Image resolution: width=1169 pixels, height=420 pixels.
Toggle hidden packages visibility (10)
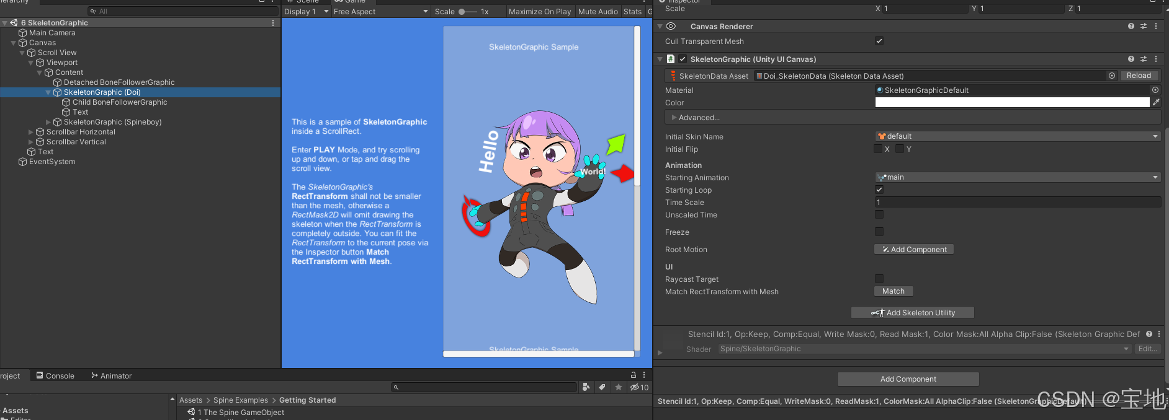639,387
